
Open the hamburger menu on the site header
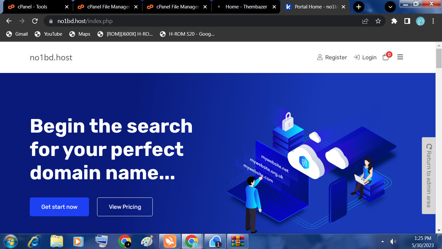(400, 57)
